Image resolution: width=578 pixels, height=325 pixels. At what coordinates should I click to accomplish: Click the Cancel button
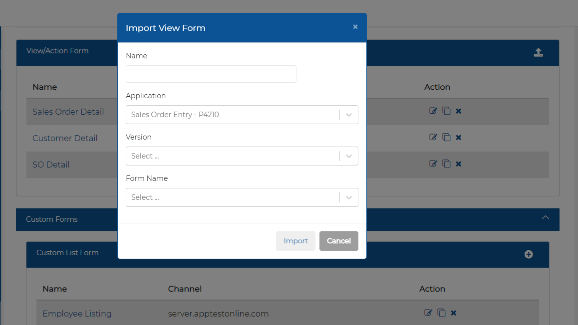tap(338, 241)
